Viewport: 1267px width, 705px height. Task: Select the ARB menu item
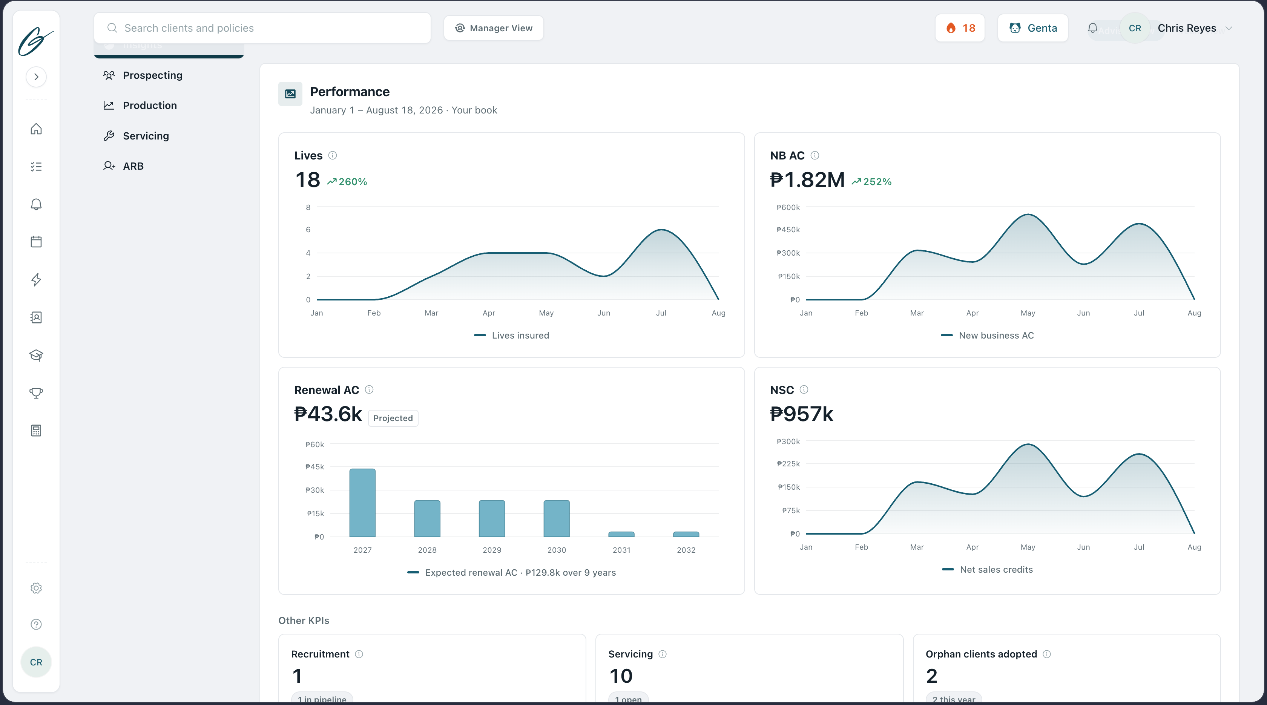tap(169, 166)
